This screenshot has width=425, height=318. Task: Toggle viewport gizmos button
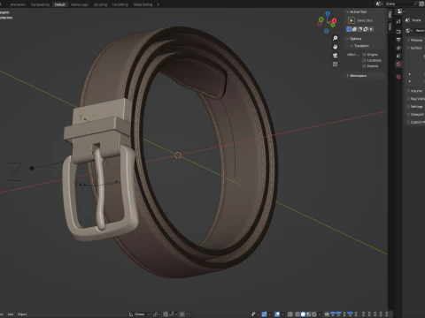click(x=264, y=314)
